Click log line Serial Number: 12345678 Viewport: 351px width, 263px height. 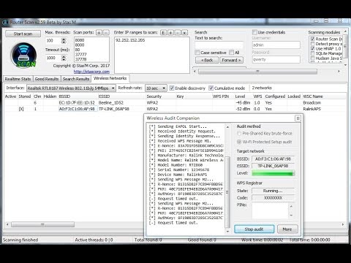pyautogui.click(x=179, y=169)
